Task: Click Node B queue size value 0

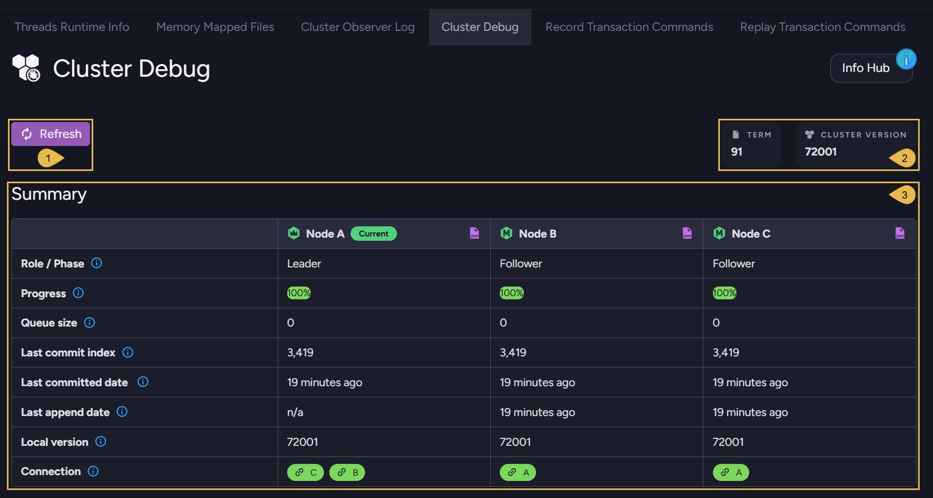Action: coord(504,323)
